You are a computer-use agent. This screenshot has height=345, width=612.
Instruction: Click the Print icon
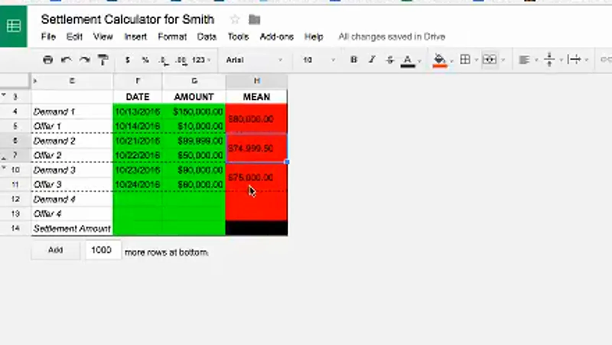coord(48,60)
